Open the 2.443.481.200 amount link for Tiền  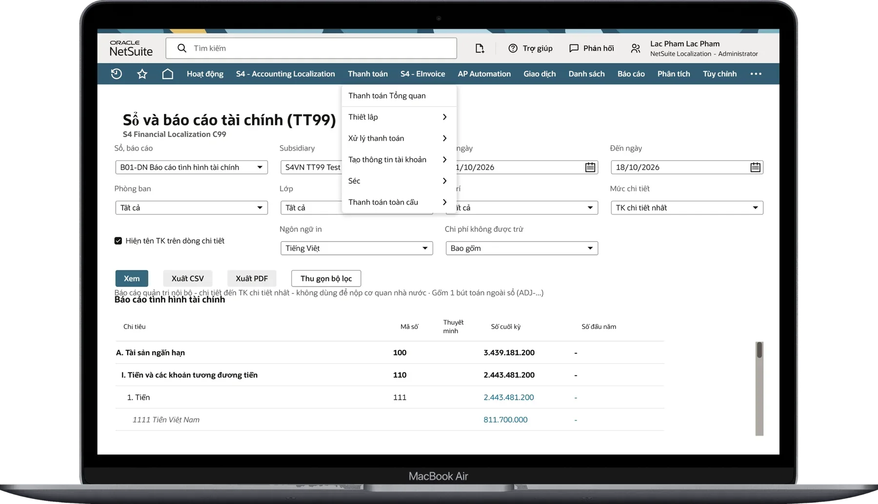coord(509,397)
